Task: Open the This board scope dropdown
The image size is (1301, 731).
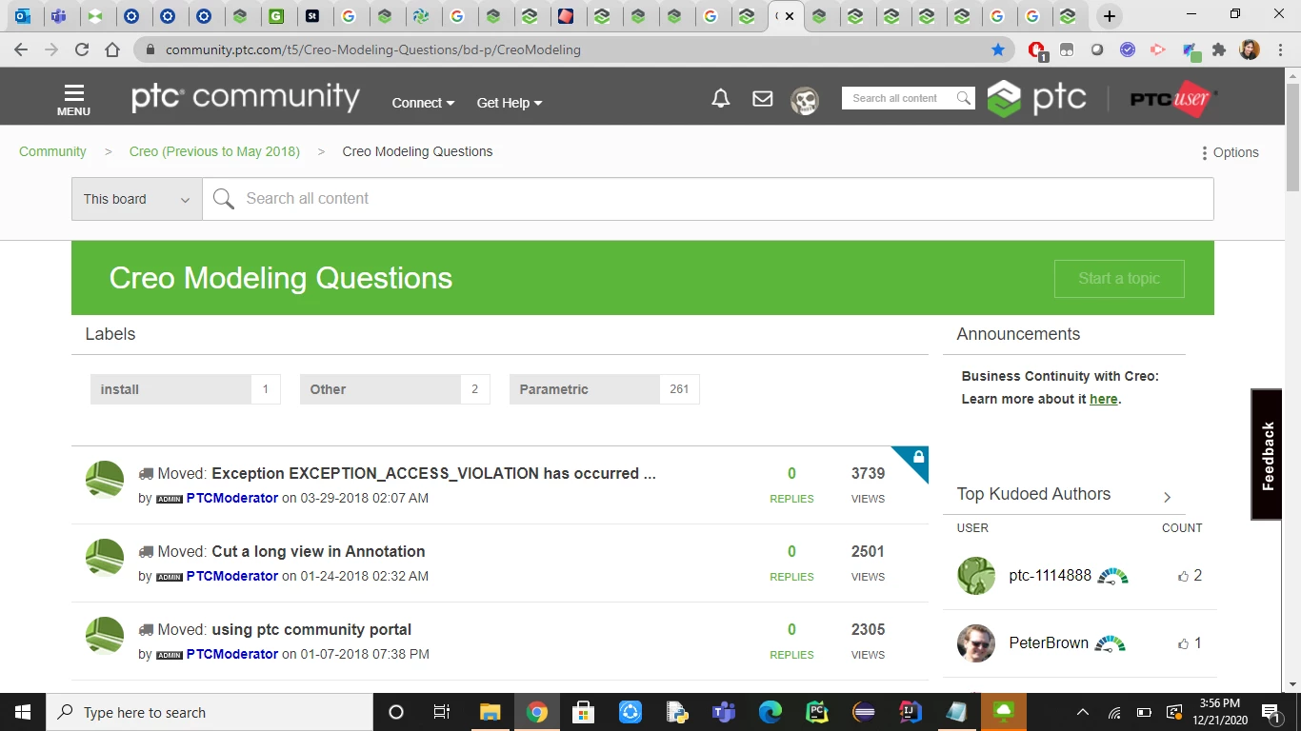Action: tap(137, 199)
